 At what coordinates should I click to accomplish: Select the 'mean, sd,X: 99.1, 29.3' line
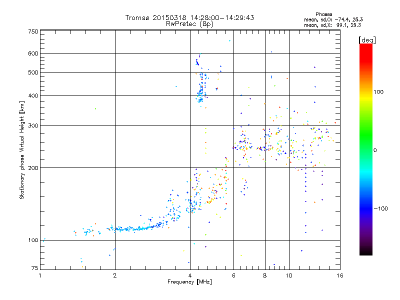pyautogui.click(x=332, y=25)
